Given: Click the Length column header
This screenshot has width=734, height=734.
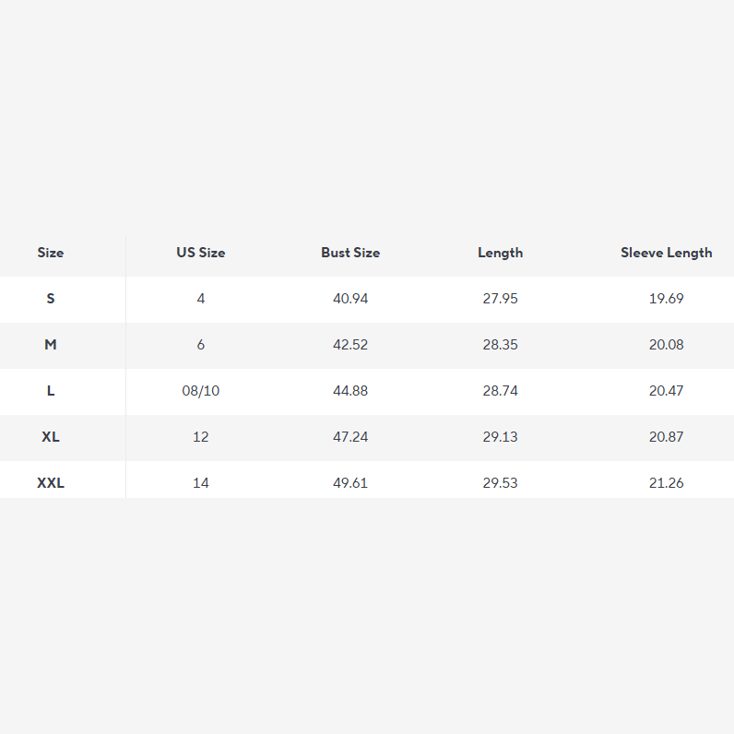Looking at the screenshot, I should tap(501, 253).
